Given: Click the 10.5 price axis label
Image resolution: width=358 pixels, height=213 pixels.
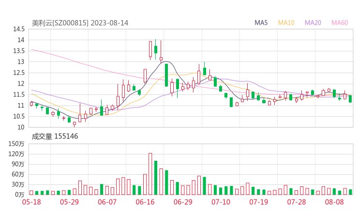Looking at the screenshot, I should click(19, 116).
